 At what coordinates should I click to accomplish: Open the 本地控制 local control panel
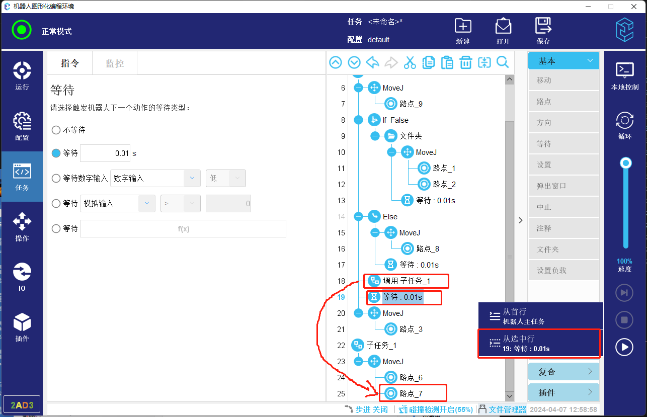pos(624,76)
